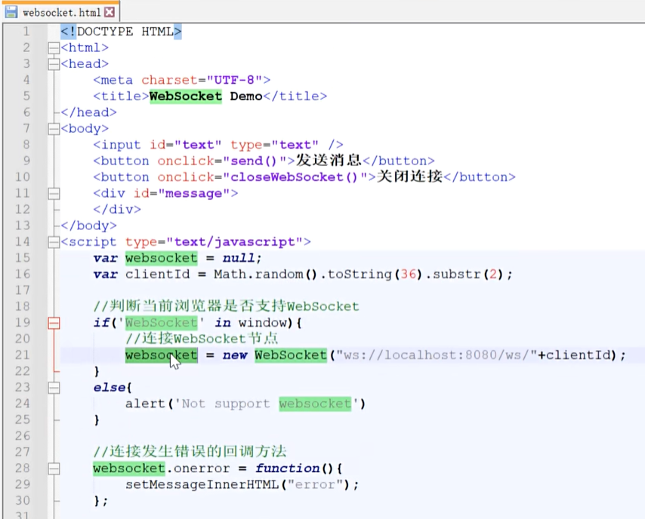Image resolution: width=645 pixels, height=519 pixels.
Task: Click the </body> closing tag
Action: 88,226
